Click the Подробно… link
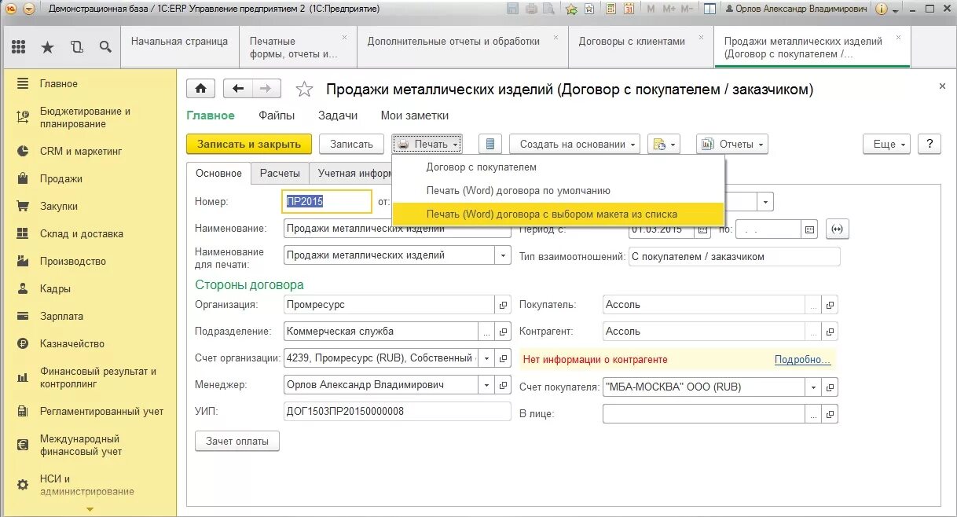This screenshot has height=517, width=957. pyautogui.click(x=802, y=360)
